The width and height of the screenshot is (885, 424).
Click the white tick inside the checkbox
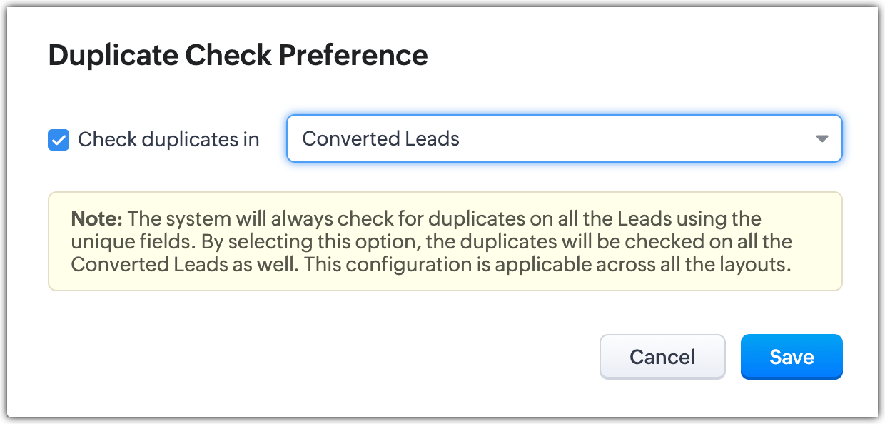pyautogui.click(x=59, y=140)
